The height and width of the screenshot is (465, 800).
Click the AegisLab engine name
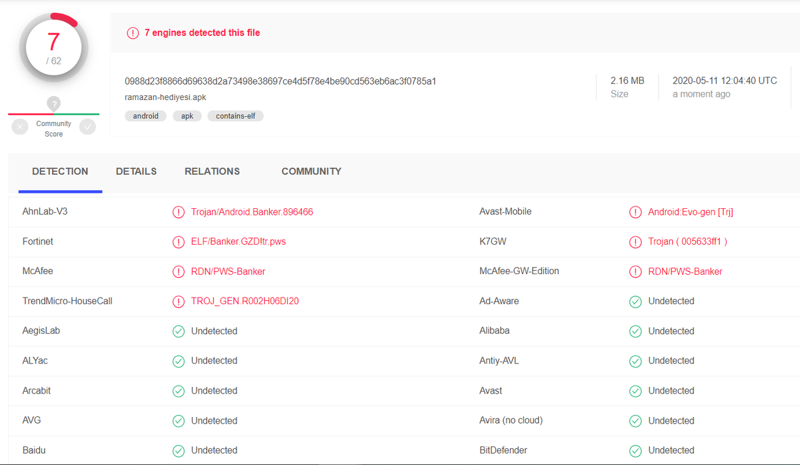(x=41, y=330)
